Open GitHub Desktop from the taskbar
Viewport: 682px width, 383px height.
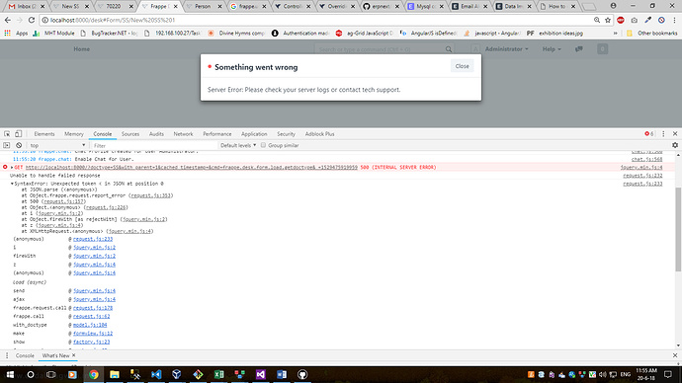point(302,374)
